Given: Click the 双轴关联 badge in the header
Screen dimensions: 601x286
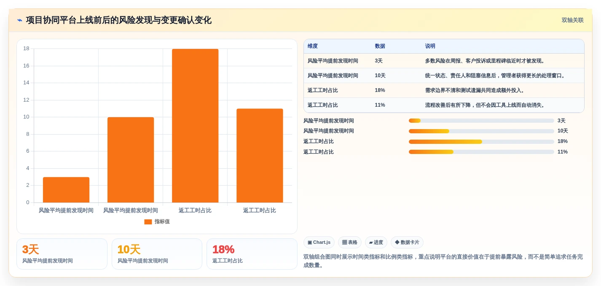Looking at the screenshot, I should (572, 20).
